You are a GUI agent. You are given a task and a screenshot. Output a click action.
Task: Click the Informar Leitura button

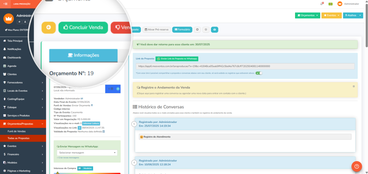pyautogui.click(x=91, y=123)
